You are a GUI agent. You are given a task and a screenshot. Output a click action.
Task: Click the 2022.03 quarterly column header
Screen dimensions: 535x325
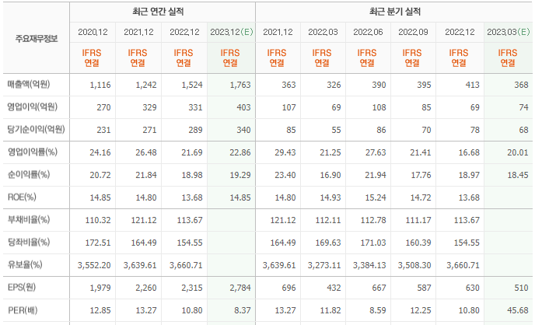click(323, 32)
